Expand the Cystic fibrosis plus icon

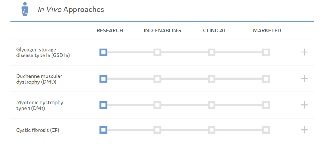click(304, 130)
